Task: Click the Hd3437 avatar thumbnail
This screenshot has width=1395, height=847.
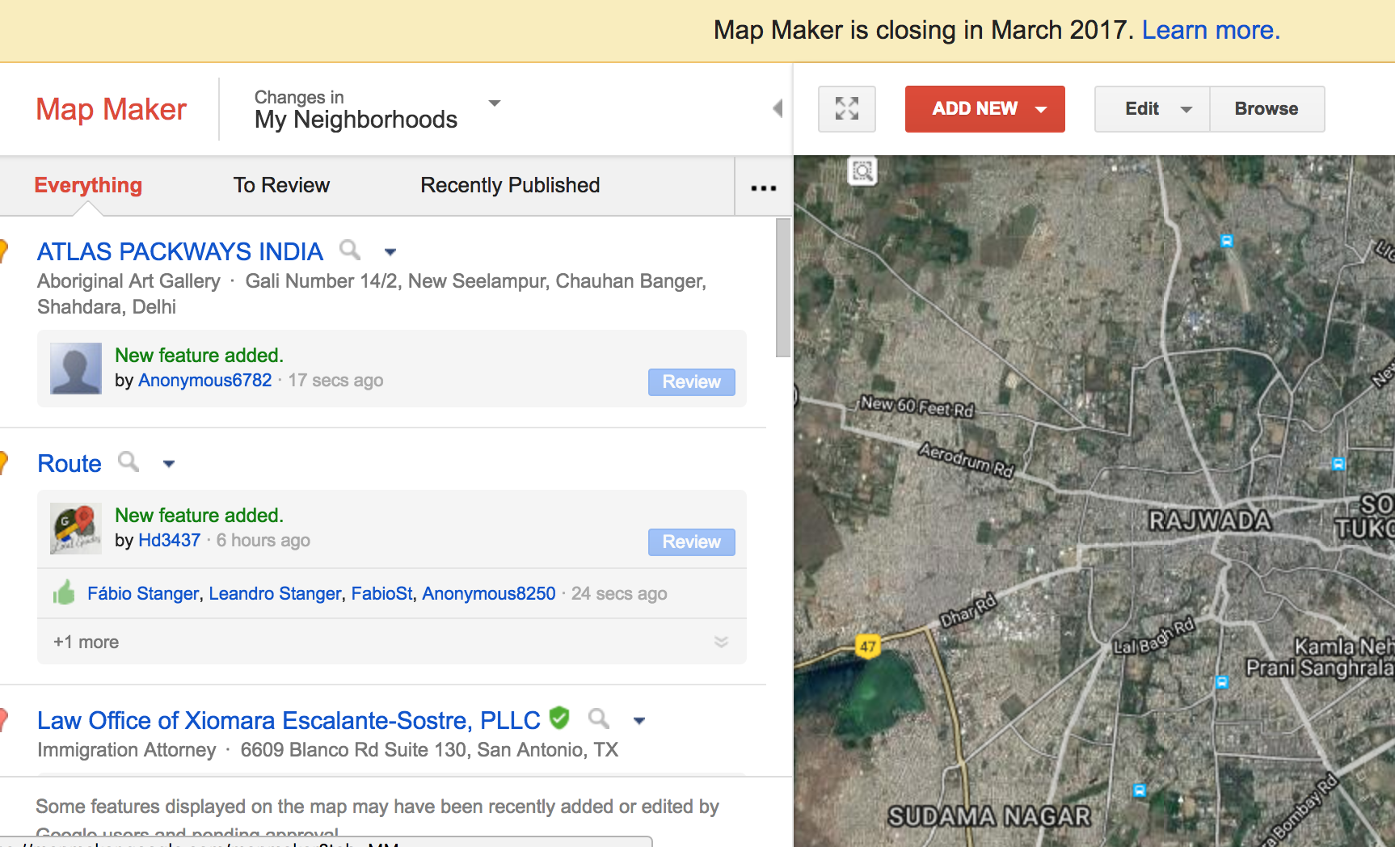Action: pos(76,529)
